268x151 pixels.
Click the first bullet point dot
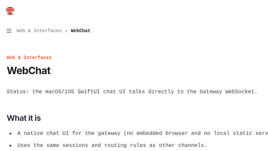point(10,134)
